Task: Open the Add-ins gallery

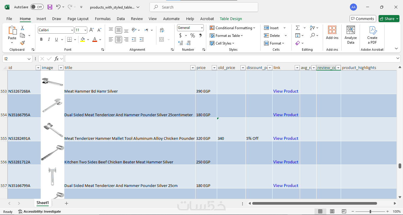Action: pos(332,33)
